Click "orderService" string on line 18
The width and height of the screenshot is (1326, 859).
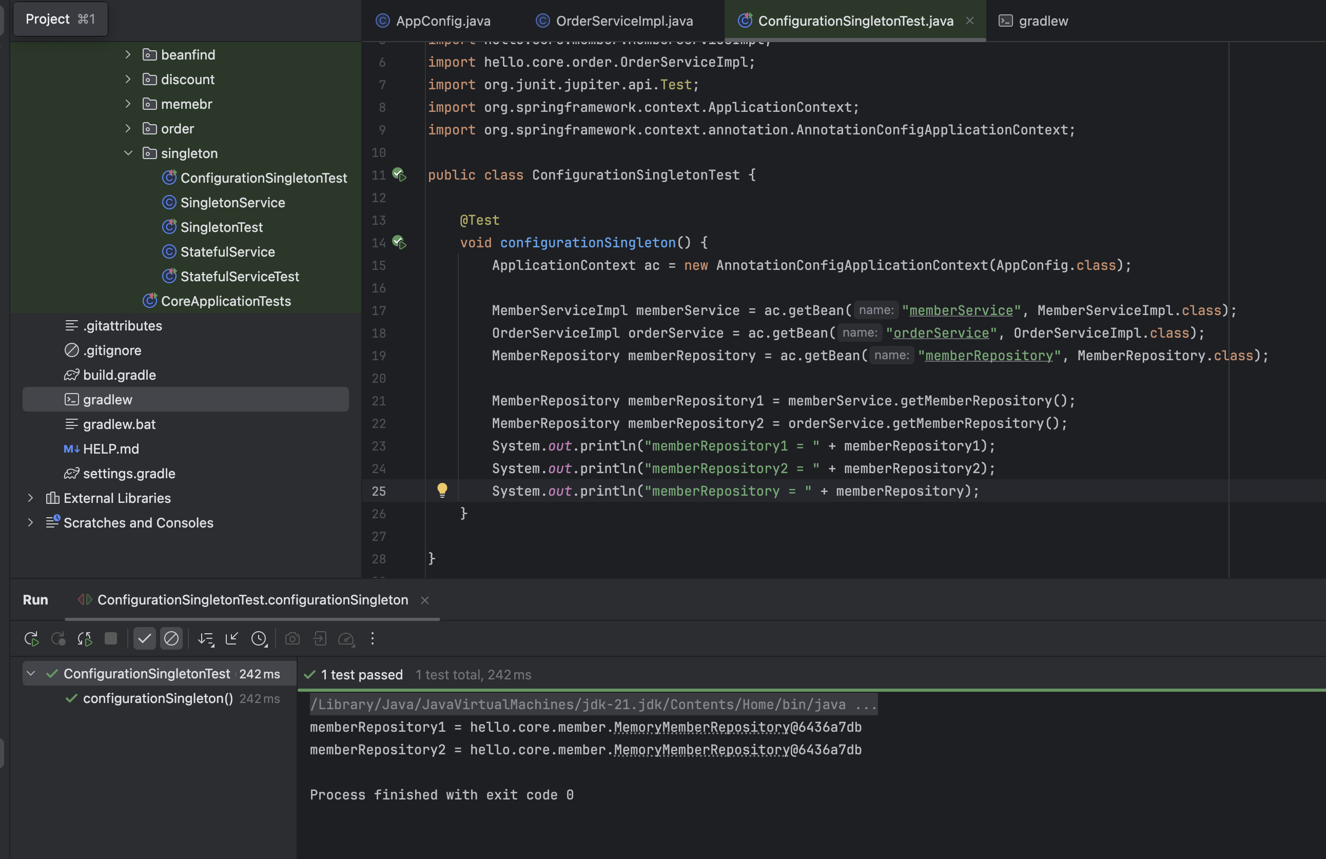coord(941,333)
